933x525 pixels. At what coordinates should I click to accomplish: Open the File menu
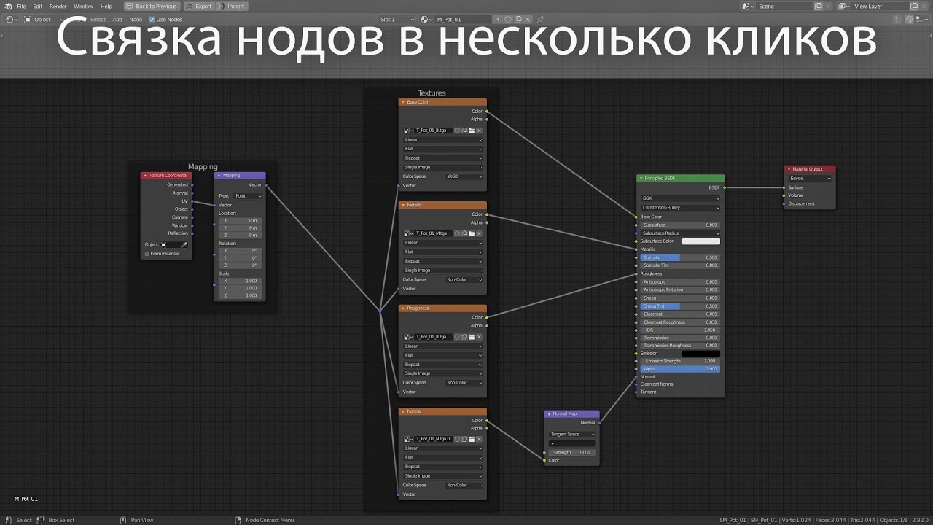coord(21,6)
